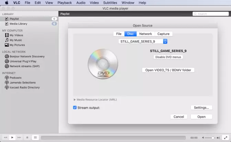Toggle the playlist view button in bottom toolbar
The height and width of the screenshot is (142, 231).
coord(35,138)
